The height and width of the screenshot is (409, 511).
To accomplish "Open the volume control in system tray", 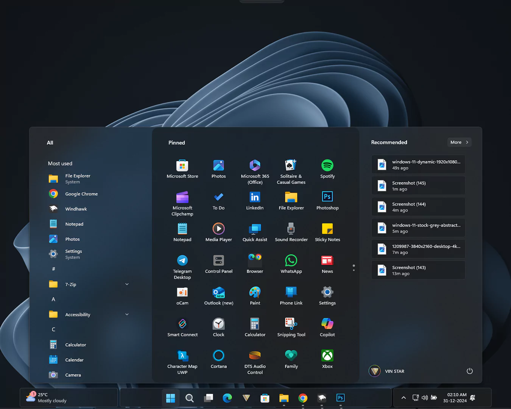I will click(425, 398).
